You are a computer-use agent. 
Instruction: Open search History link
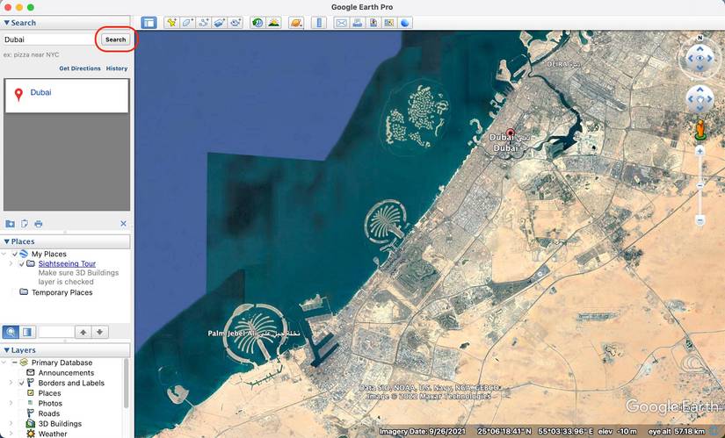(x=117, y=68)
